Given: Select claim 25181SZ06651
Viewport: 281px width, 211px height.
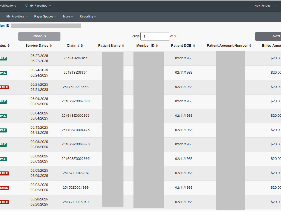Looking at the screenshot, I should pos(75,73).
